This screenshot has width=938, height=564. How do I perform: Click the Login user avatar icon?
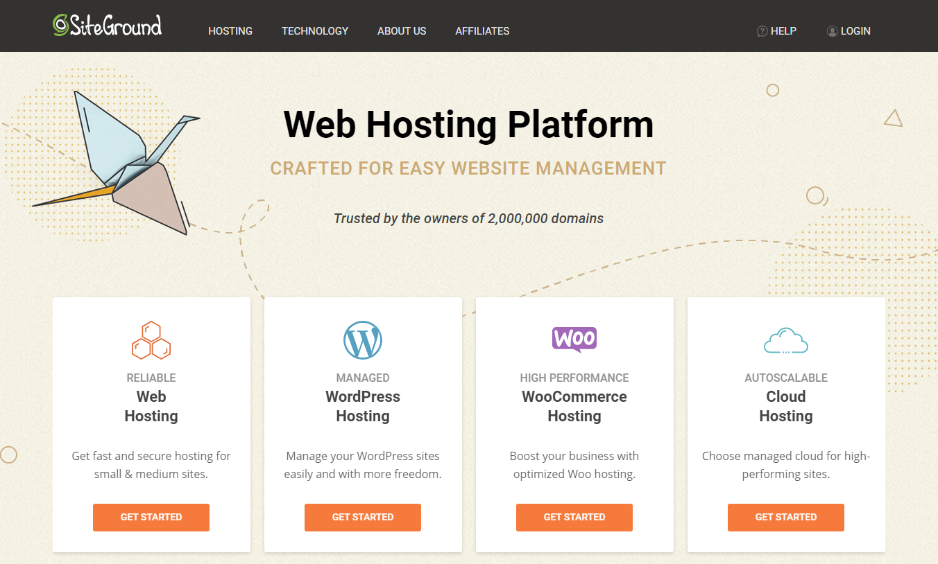tap(832, 31)
